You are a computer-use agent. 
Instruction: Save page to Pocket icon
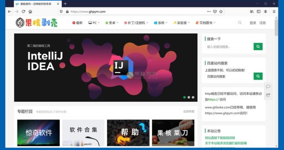(x=215, y=11)
